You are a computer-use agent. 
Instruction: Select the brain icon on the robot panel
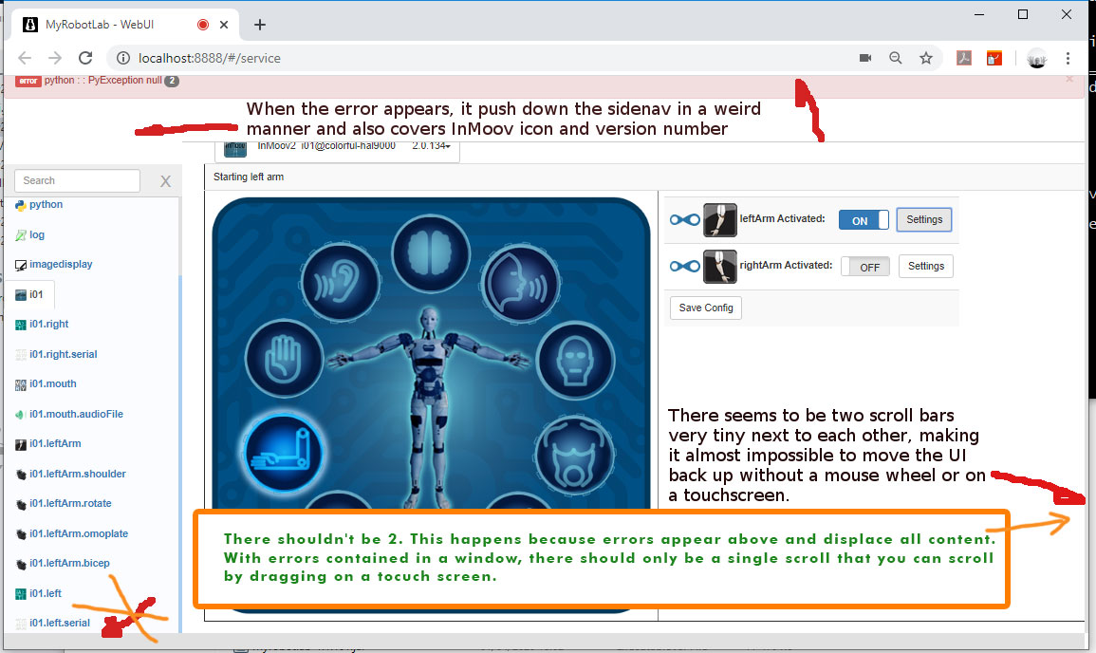(x=431, y=252)
